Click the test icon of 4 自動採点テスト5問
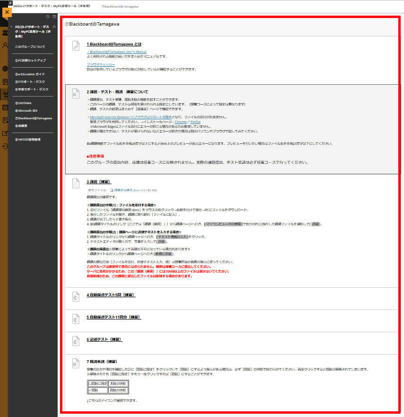This screenshot has height=417, width=404. pos(76,296)
